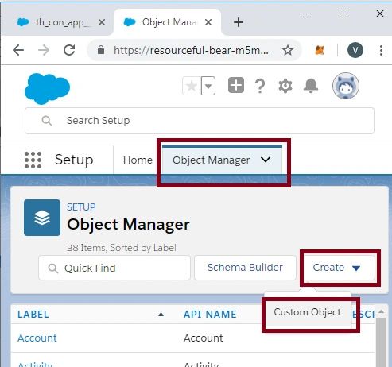Minimize the browser window
This screenshot has height=367, width=392.
pyautogui.click(x=307, y=14)
